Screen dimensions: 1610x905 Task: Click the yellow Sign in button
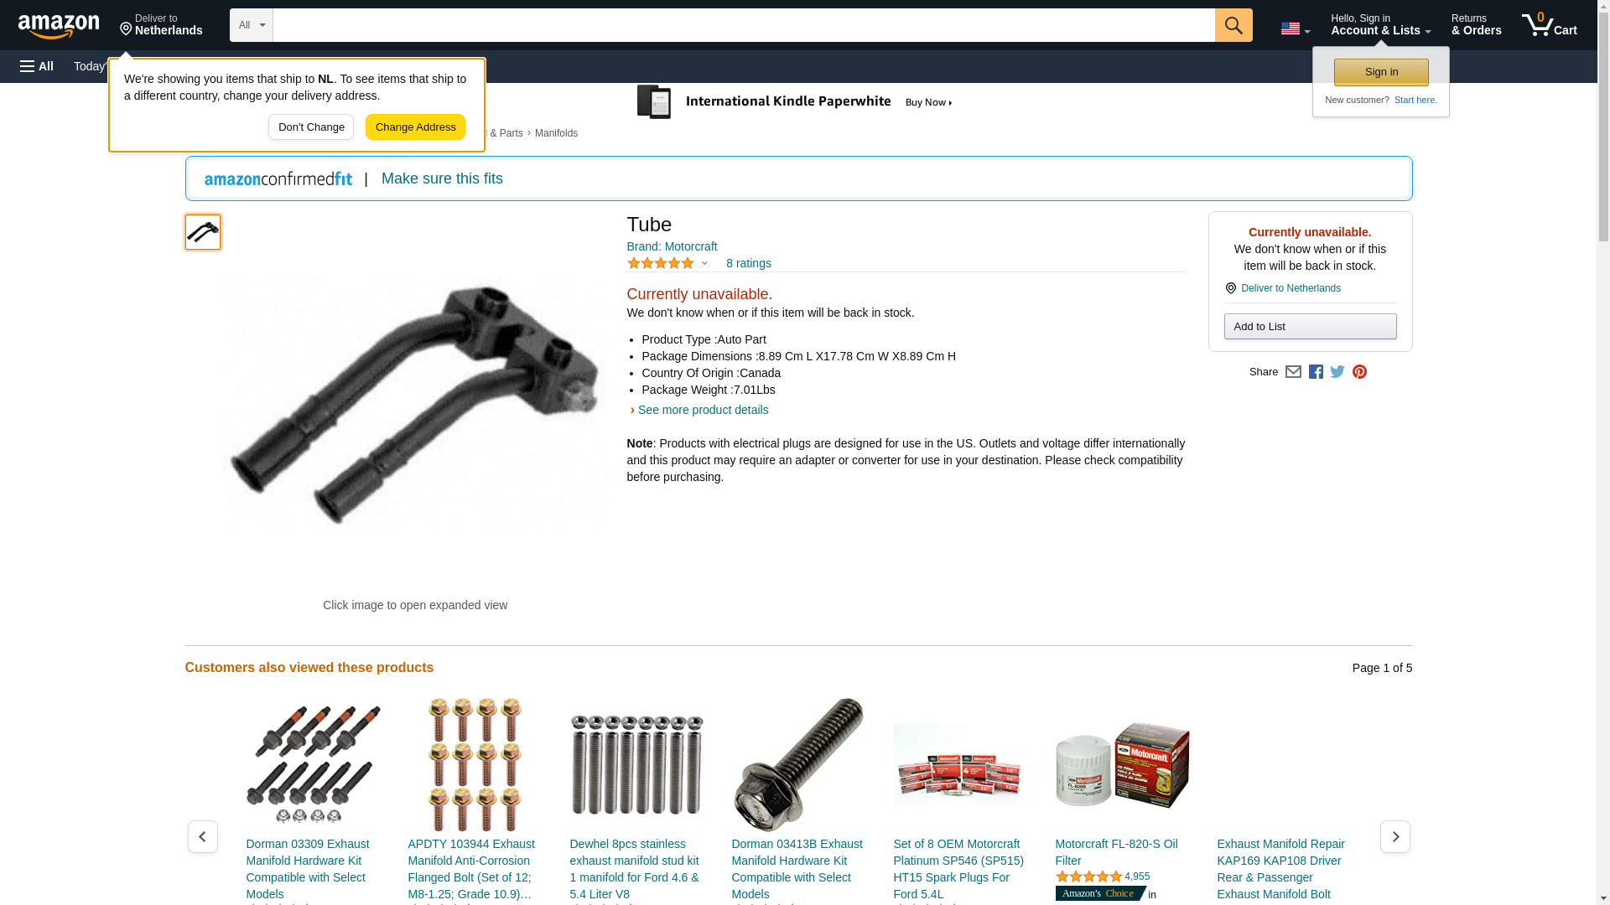[x=1381, y=72]
